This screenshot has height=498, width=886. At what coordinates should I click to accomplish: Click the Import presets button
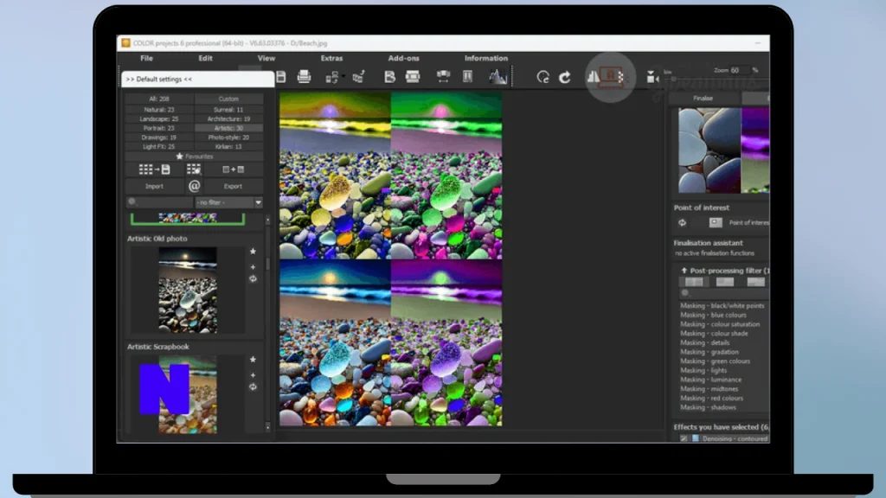click(x=154, y=187)
